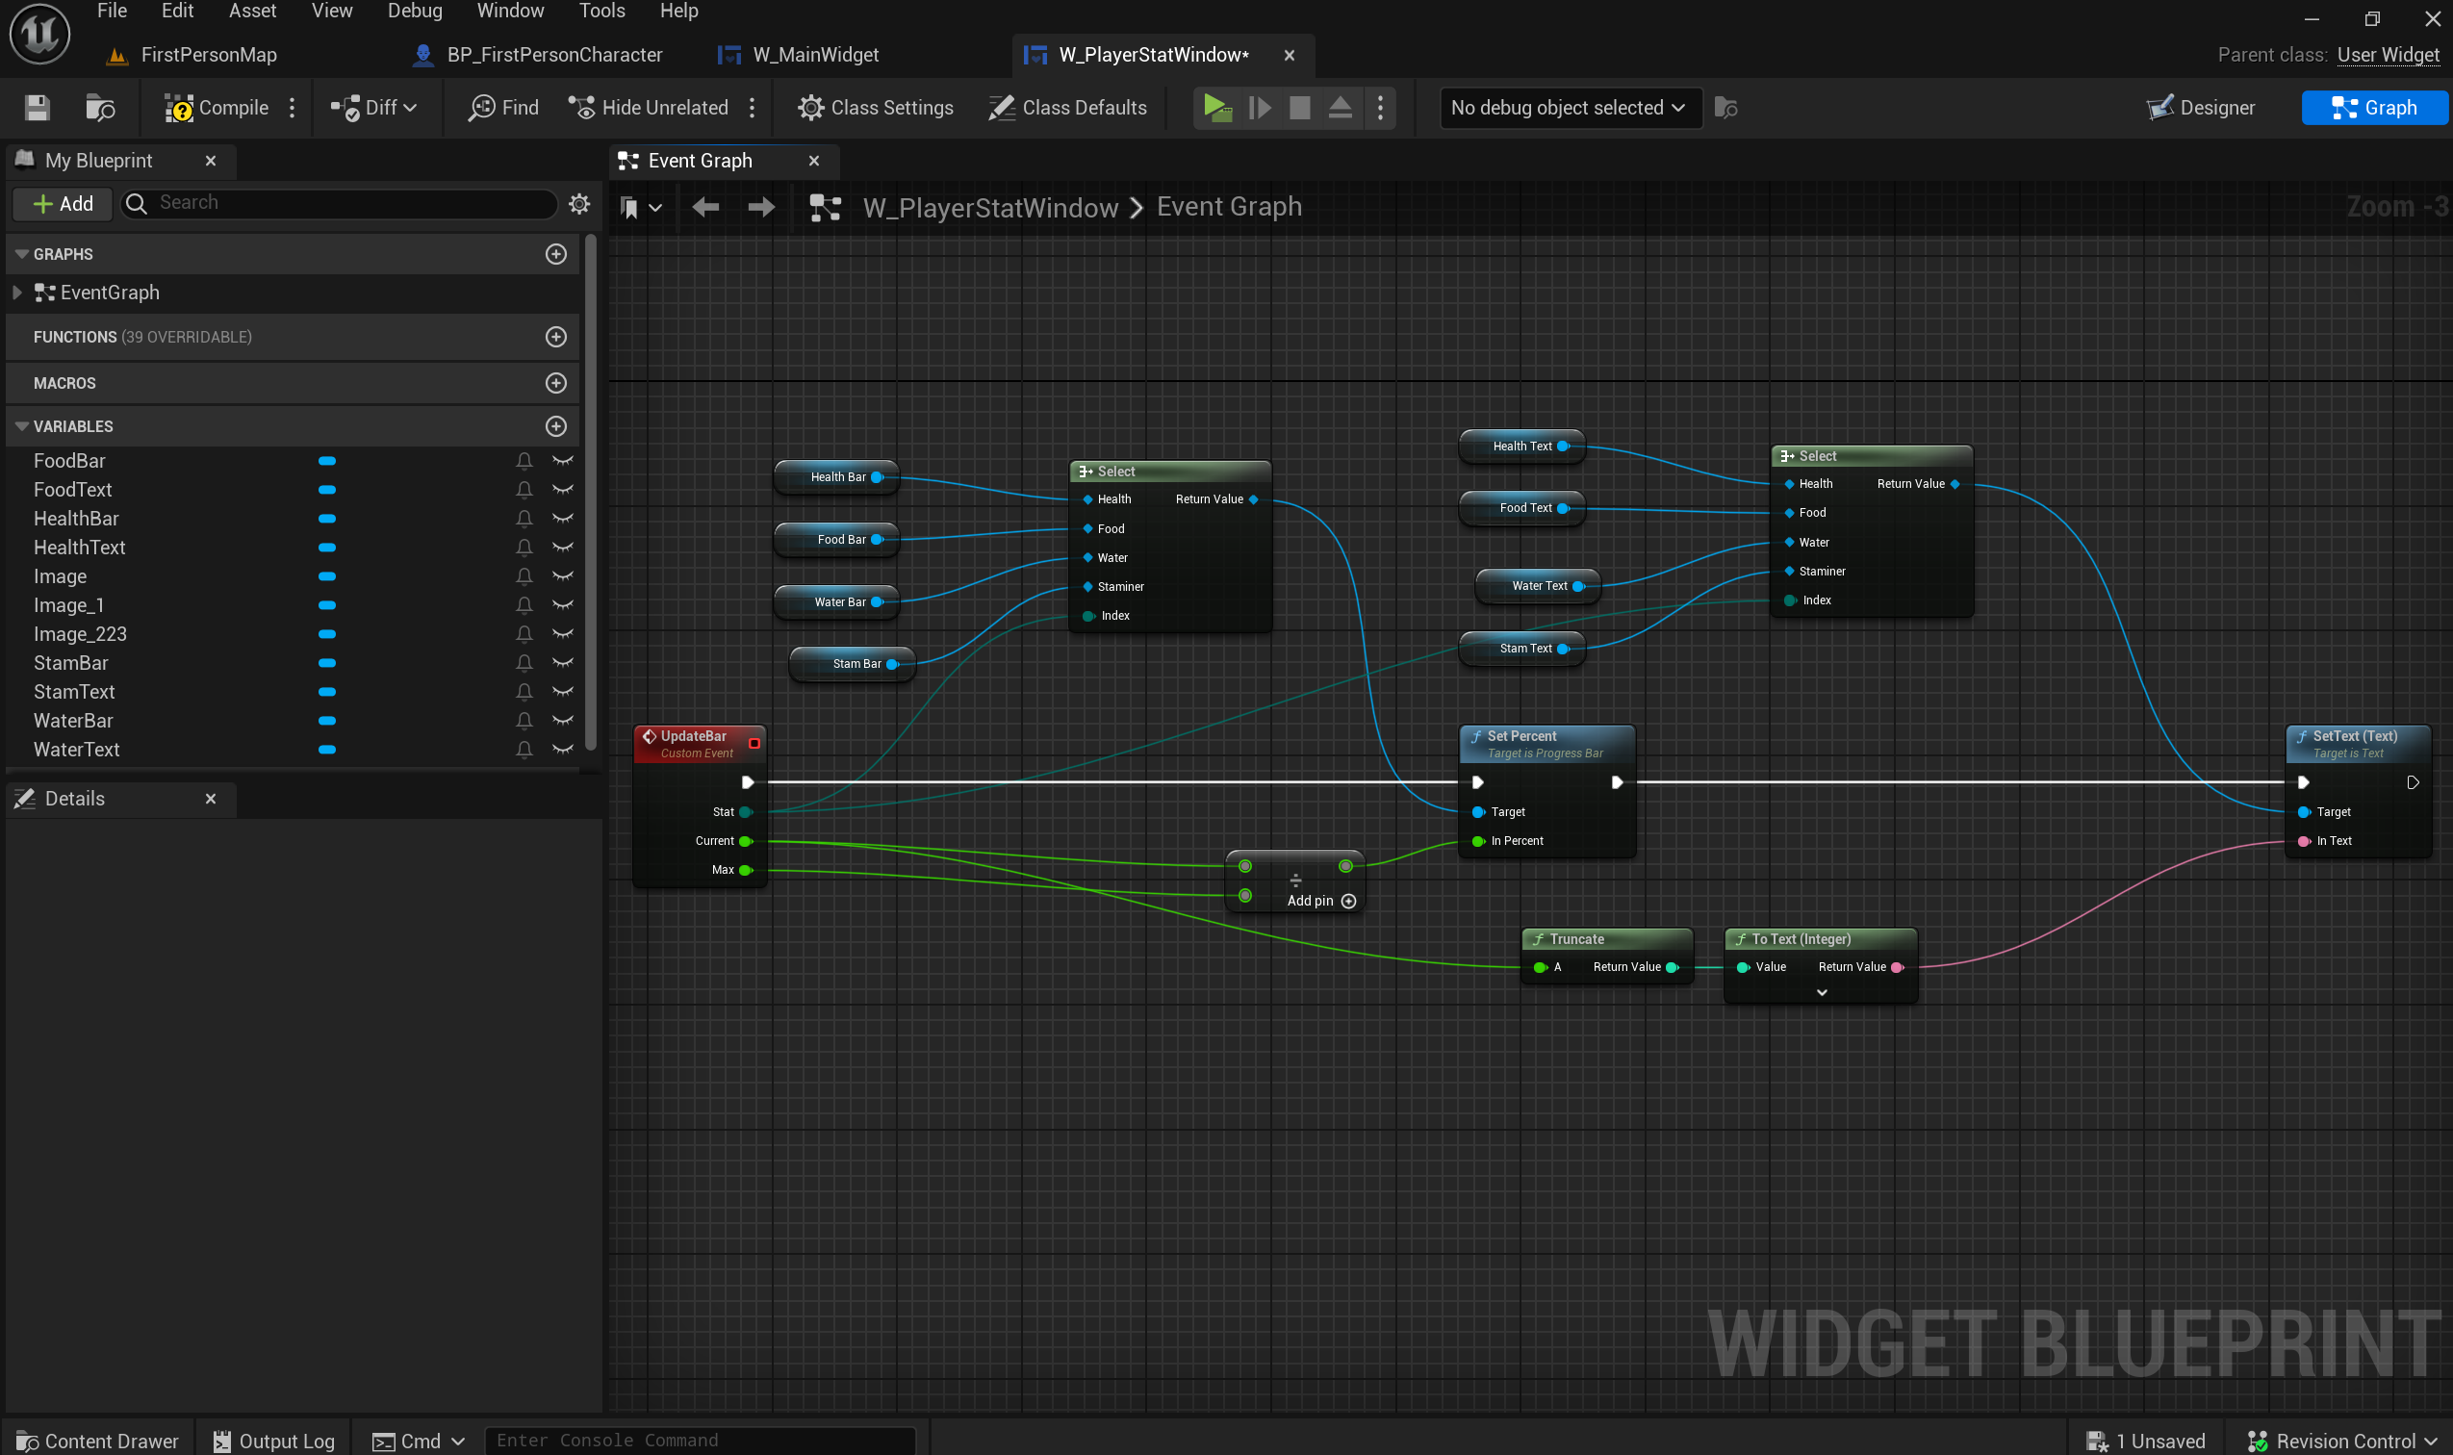Switch to the BP_FirstPersonCharacter tab

(x=554, y=55)
